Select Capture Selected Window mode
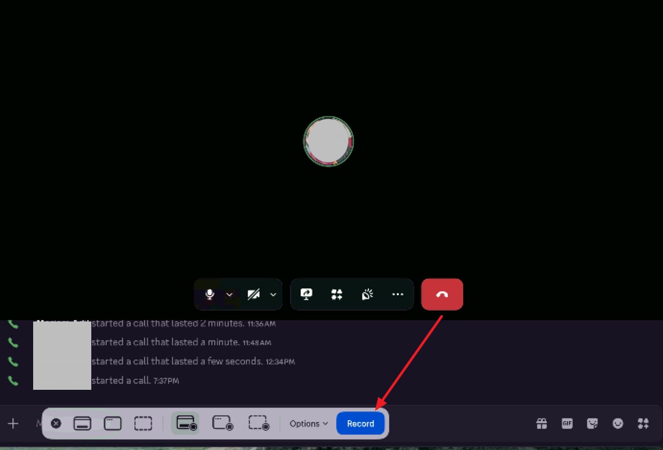The width and height of the screenshot is (663, 450). point(113,423)
